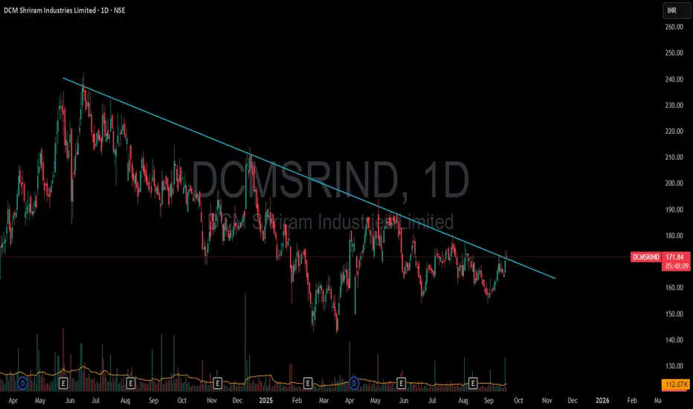Click the current price label 171.84

click(675, 257)
